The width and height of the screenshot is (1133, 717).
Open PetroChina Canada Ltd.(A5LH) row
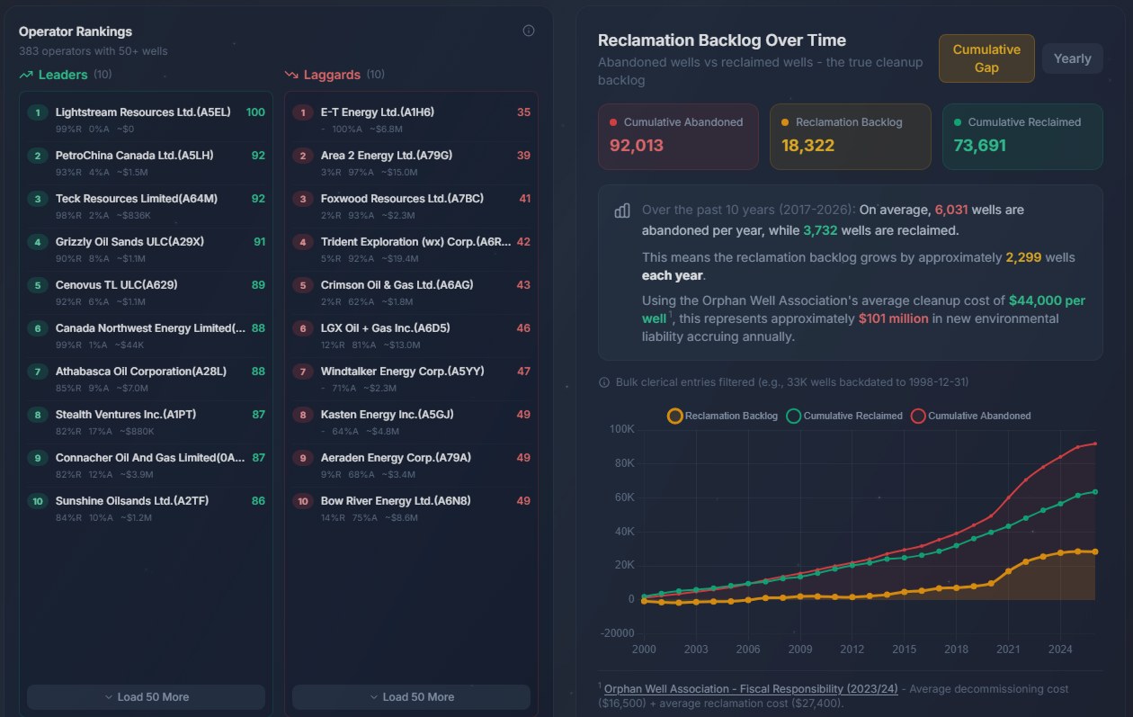coord(146,163)
